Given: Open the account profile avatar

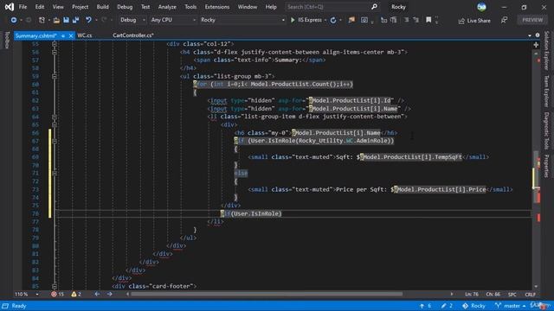Looking at the screenshot, I should point(481,7).
